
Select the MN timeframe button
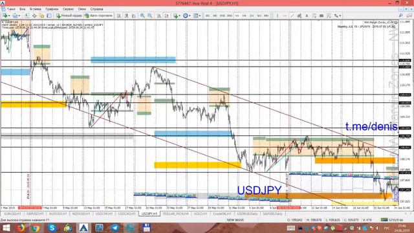267,16
